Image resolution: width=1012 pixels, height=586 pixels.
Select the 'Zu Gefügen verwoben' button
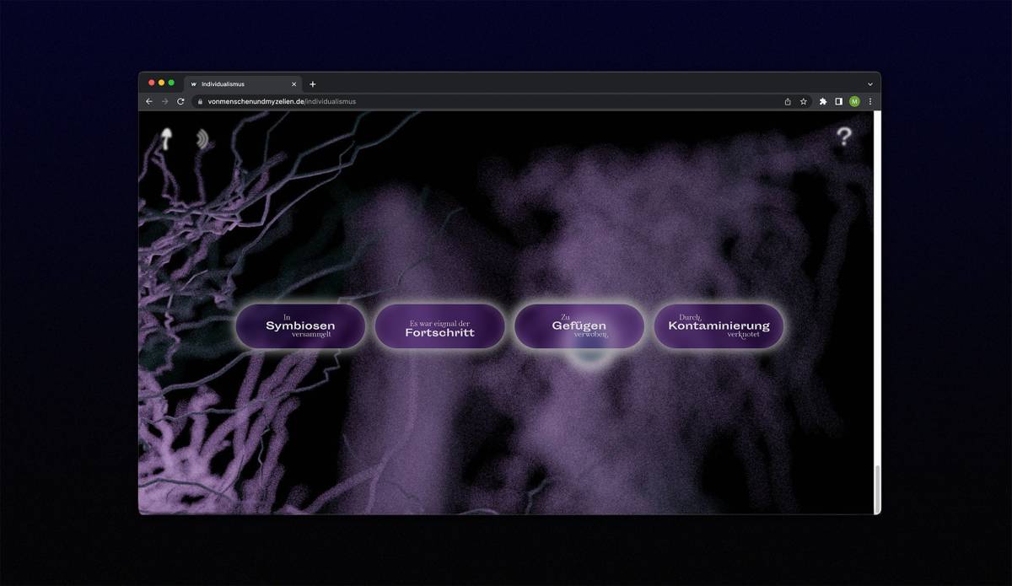tap(579, 326)
